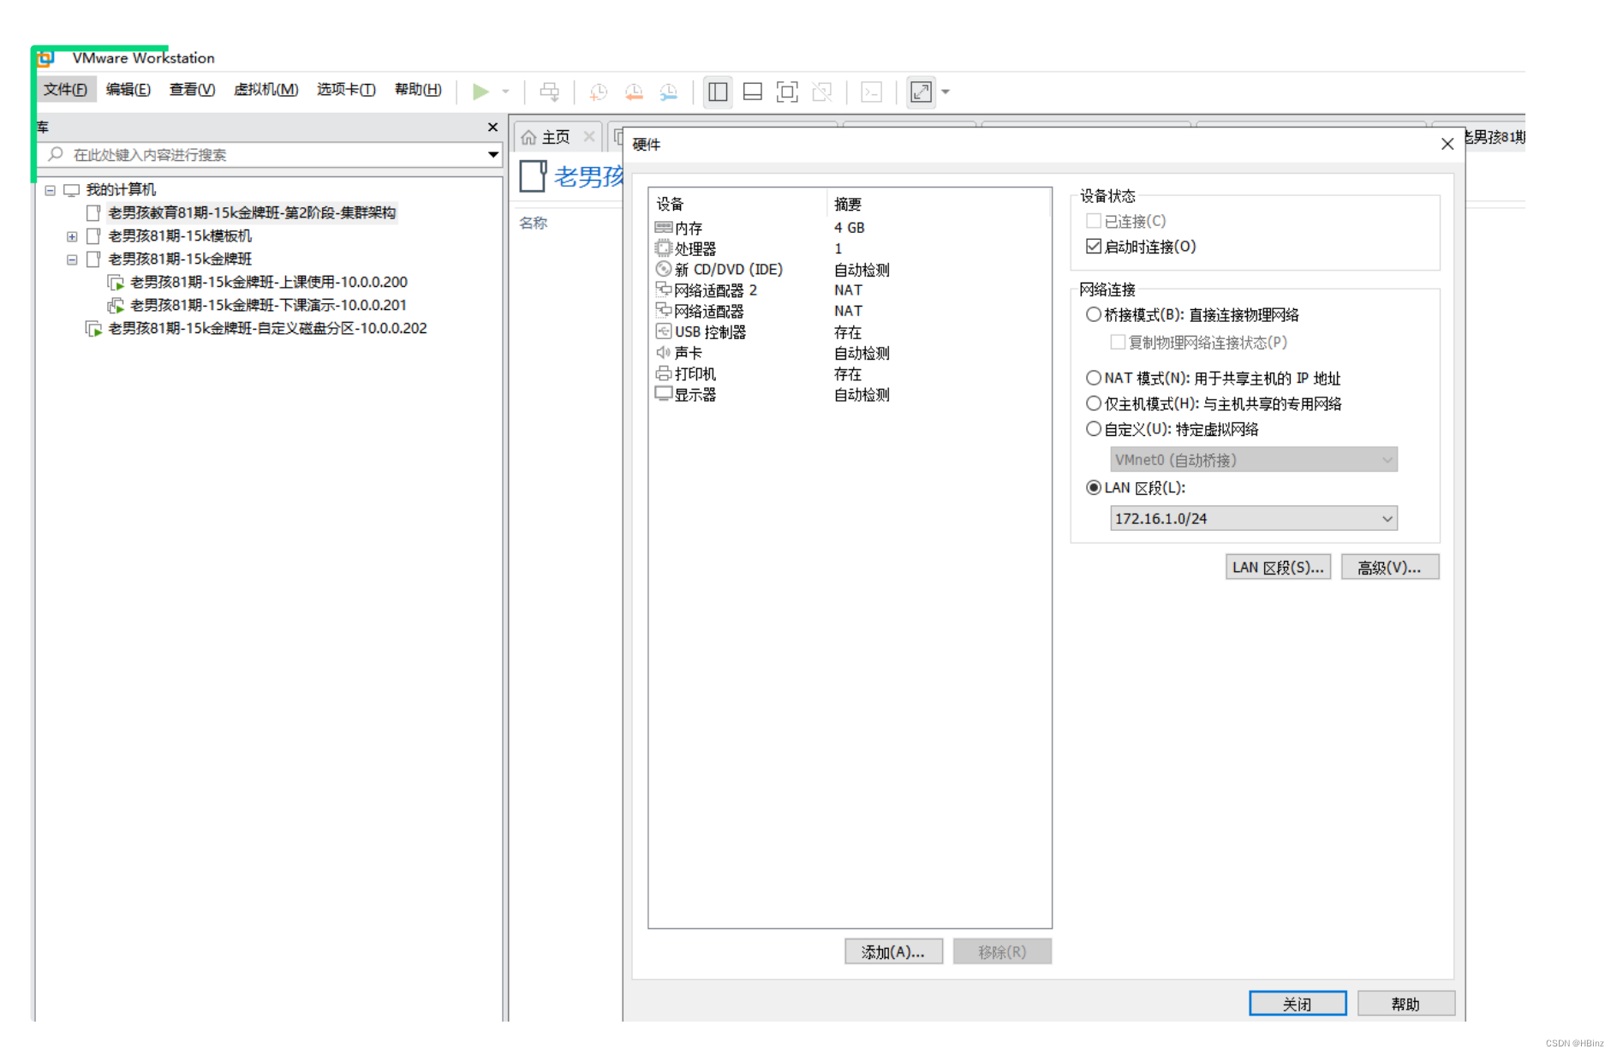Open the console view toolbar icon
Screen dimensions: 1617x1055
click(x=871, y=92)
